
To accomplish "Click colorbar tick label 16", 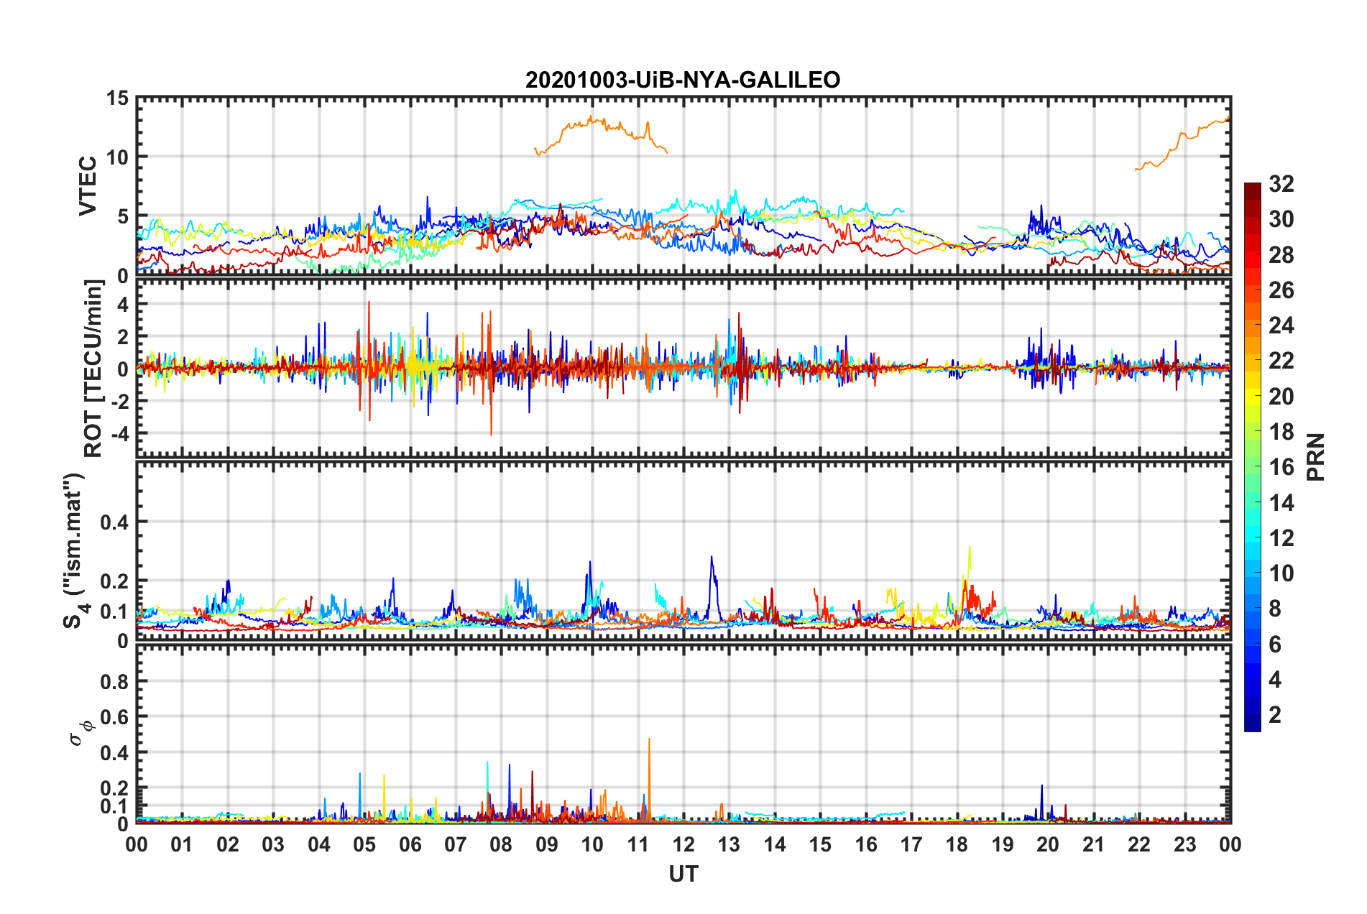I will 1281,467.
